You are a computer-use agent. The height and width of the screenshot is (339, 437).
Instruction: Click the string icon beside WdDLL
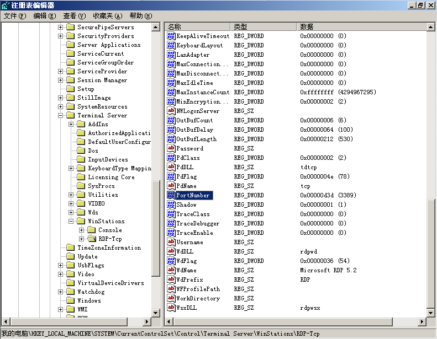pyautogui.click(x=171, y=251)
